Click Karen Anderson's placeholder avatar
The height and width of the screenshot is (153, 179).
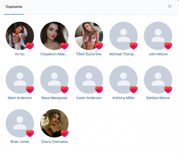point(89,80)
